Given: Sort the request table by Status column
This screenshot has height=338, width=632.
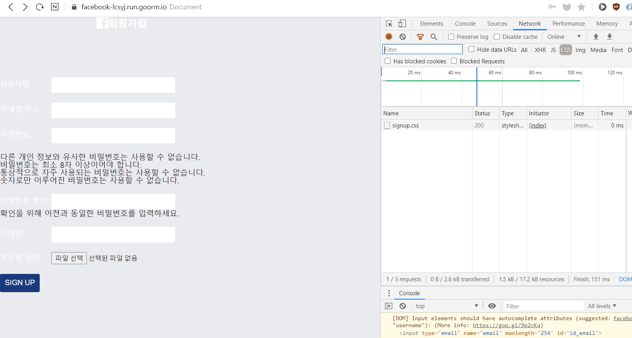Looking at the screenshot, I should pos(486,113).
